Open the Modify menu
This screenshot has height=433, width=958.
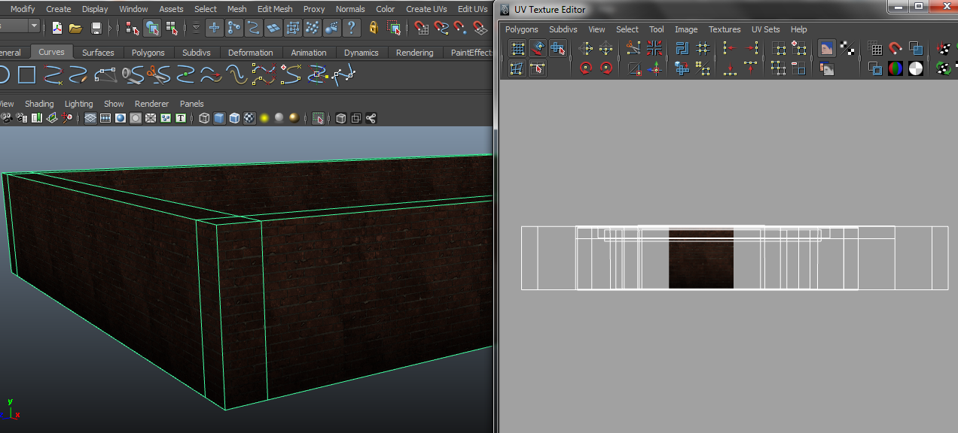23,9
